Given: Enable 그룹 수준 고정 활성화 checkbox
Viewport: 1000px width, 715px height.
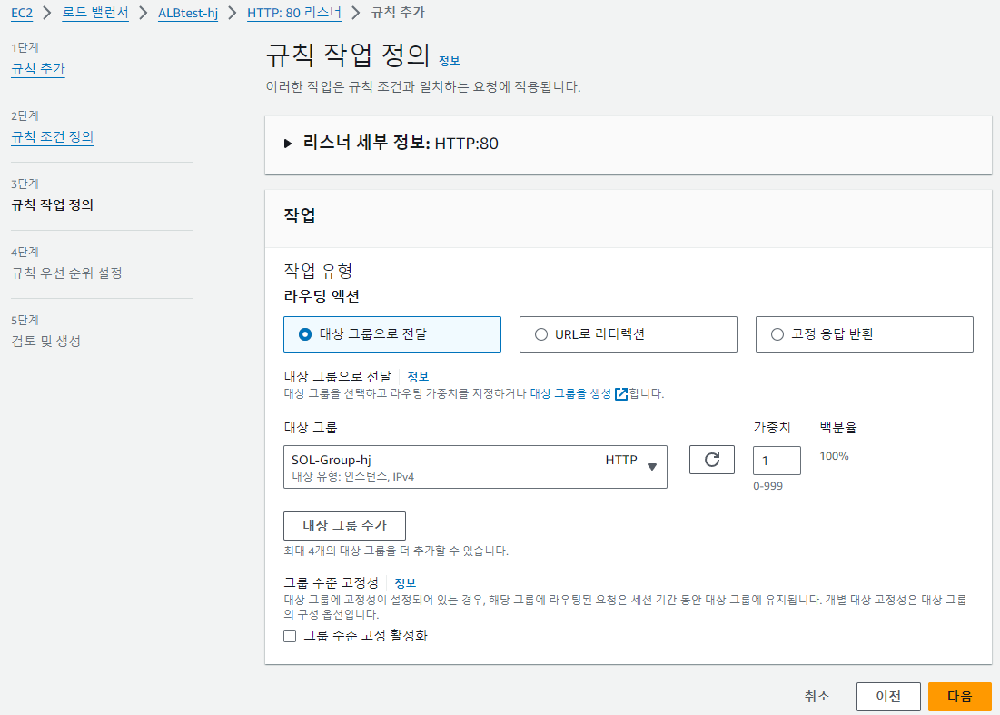Looking at the screenshot, I should click(290, 636).
